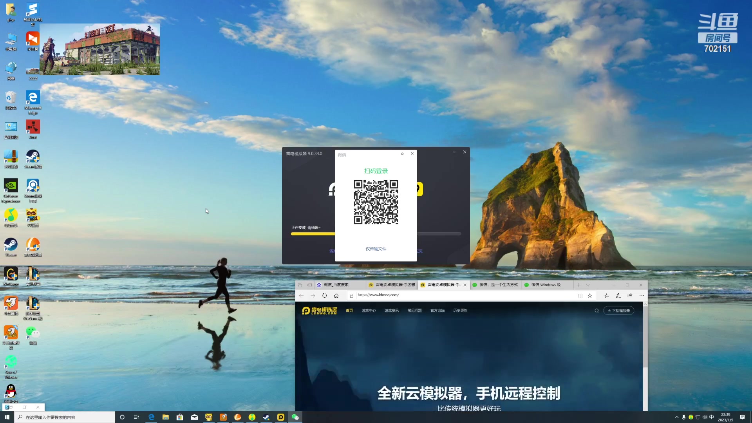Open the Sea of Thieves desktop icon

tap(11, 367)
